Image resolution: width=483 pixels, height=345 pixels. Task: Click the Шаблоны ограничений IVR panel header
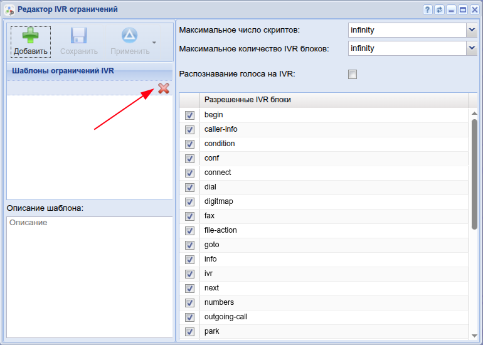coord(89,71)
